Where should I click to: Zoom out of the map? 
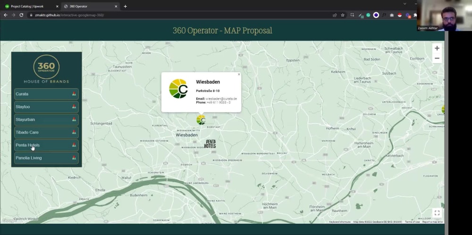coord(437,58)
